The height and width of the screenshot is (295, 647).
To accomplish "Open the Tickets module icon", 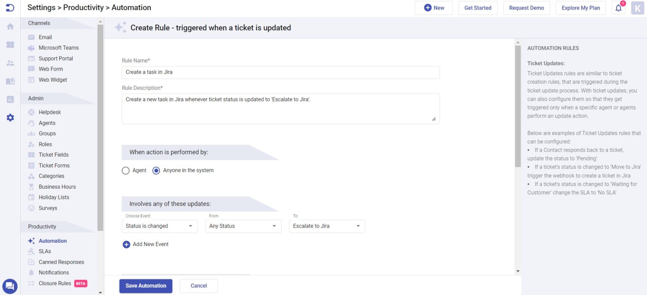I will pyautogui.click(x=10, y=45).
